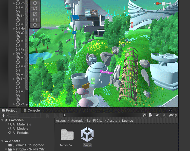Click the red X axis cone on scene gizmo
Image resolution: width=190 pixels, height=155 pixels.
159,4
